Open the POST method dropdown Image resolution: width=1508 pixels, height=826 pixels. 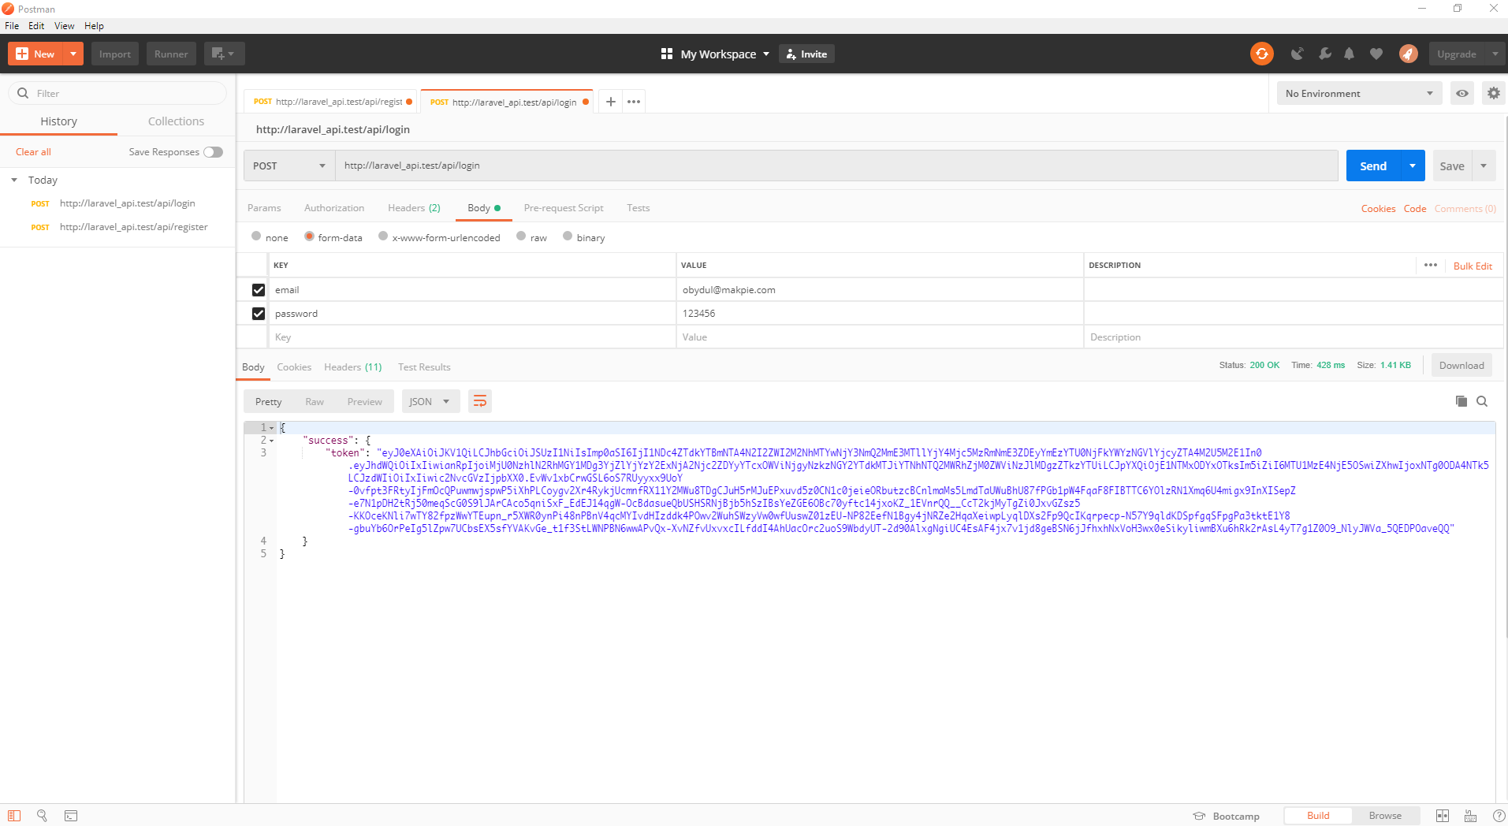(x=289, y=166)
